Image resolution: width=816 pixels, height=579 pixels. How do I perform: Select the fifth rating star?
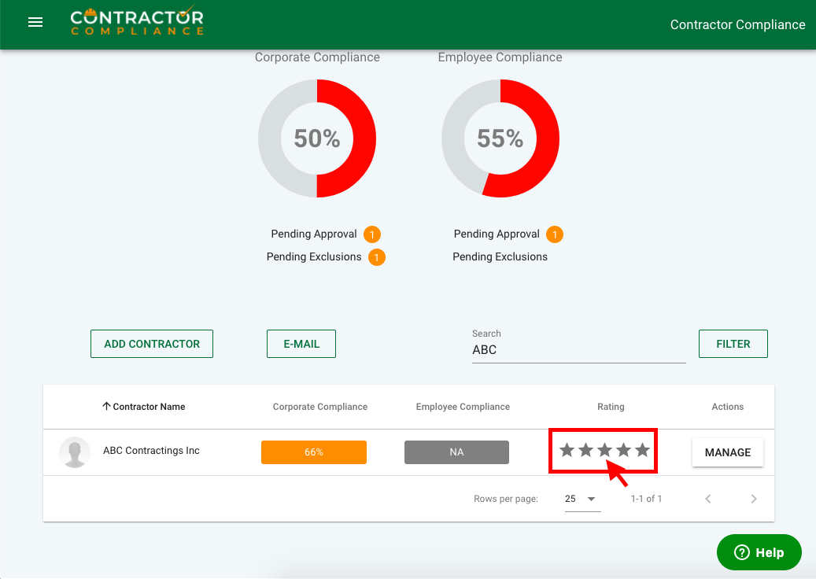pyautogui.click(x=642, y=450)
